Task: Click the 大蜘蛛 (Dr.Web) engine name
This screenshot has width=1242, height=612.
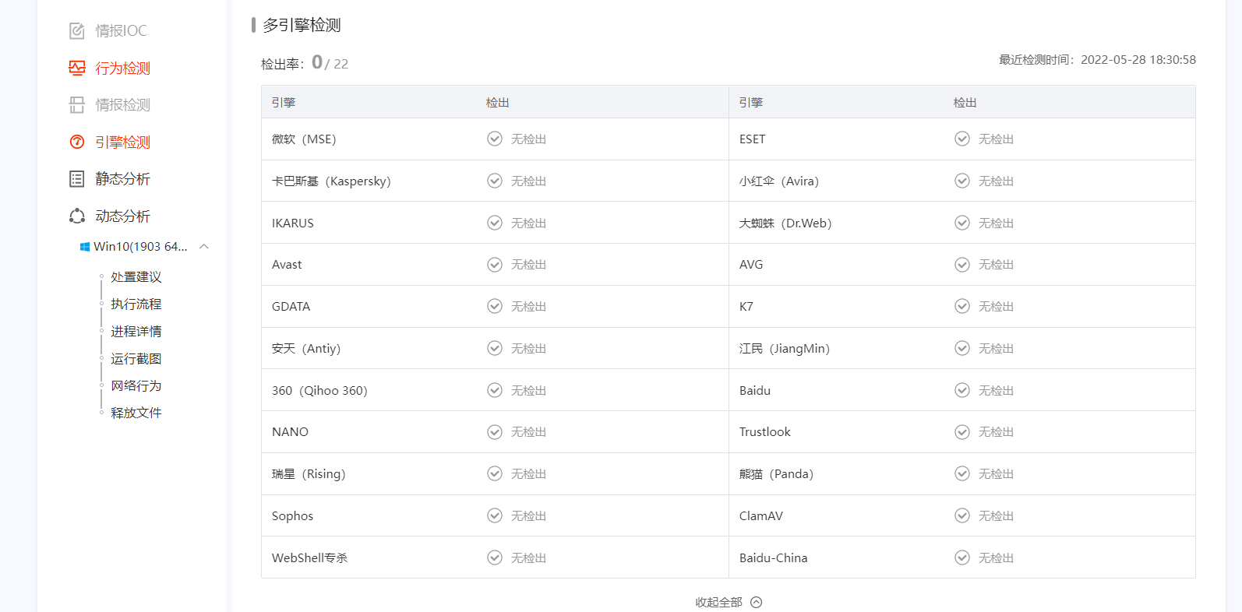Action: [785, 223]
